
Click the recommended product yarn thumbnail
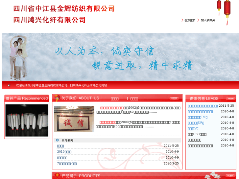point(27,120)
